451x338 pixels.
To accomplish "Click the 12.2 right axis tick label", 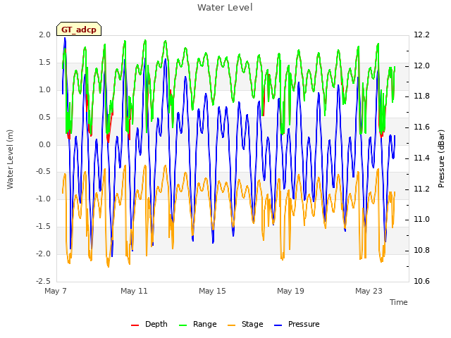I will (421, 35).
